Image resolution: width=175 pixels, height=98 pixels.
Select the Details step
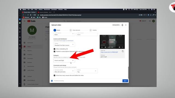[57, 30]
